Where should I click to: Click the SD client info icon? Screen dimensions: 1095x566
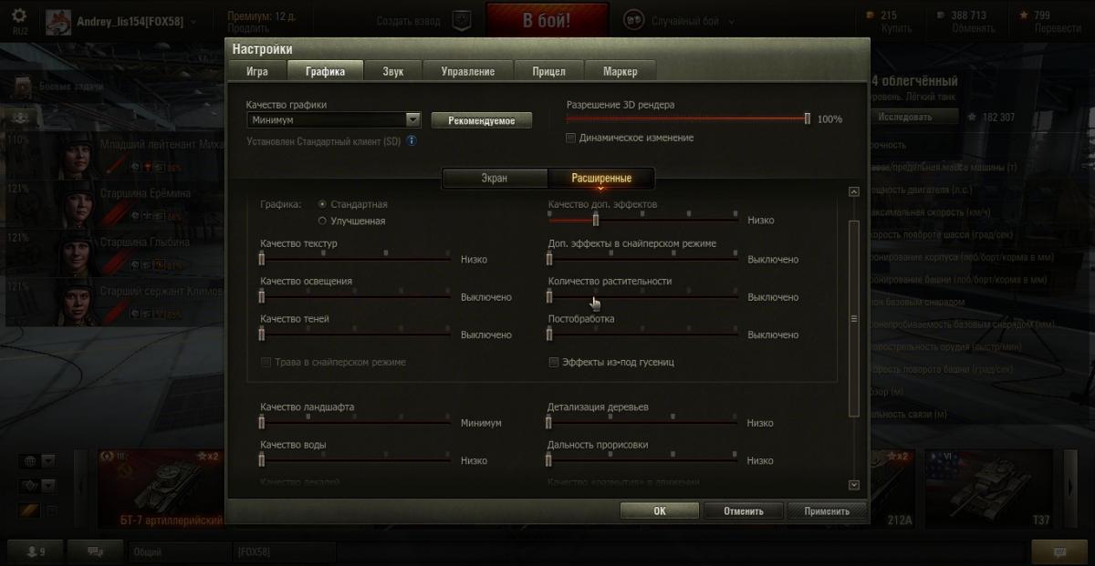tap(412, 141)
